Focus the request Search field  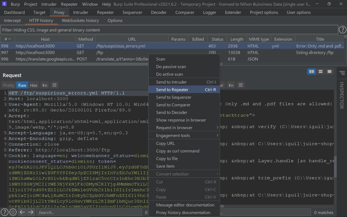point(90,212)
